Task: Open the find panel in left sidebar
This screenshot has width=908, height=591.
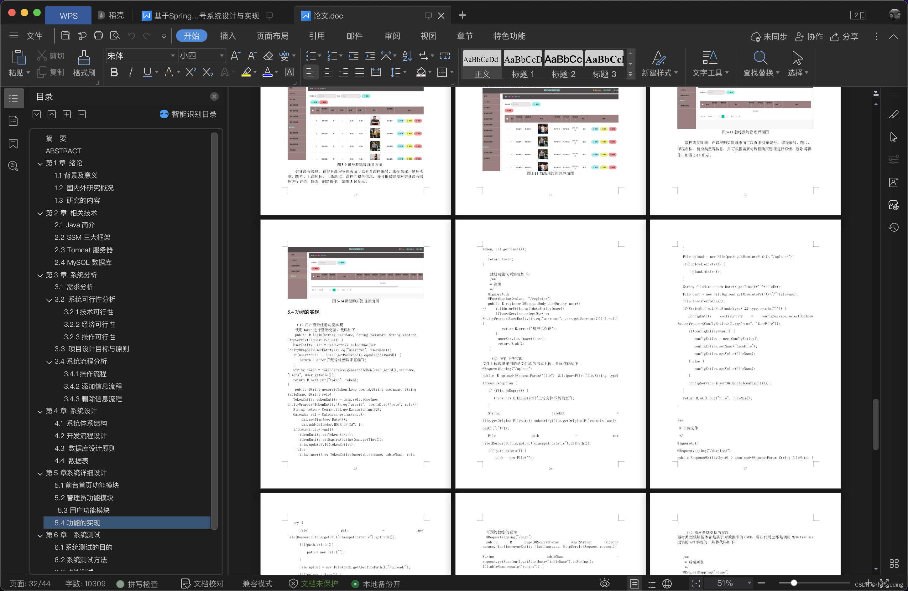Action: click(x=13, y=166)
